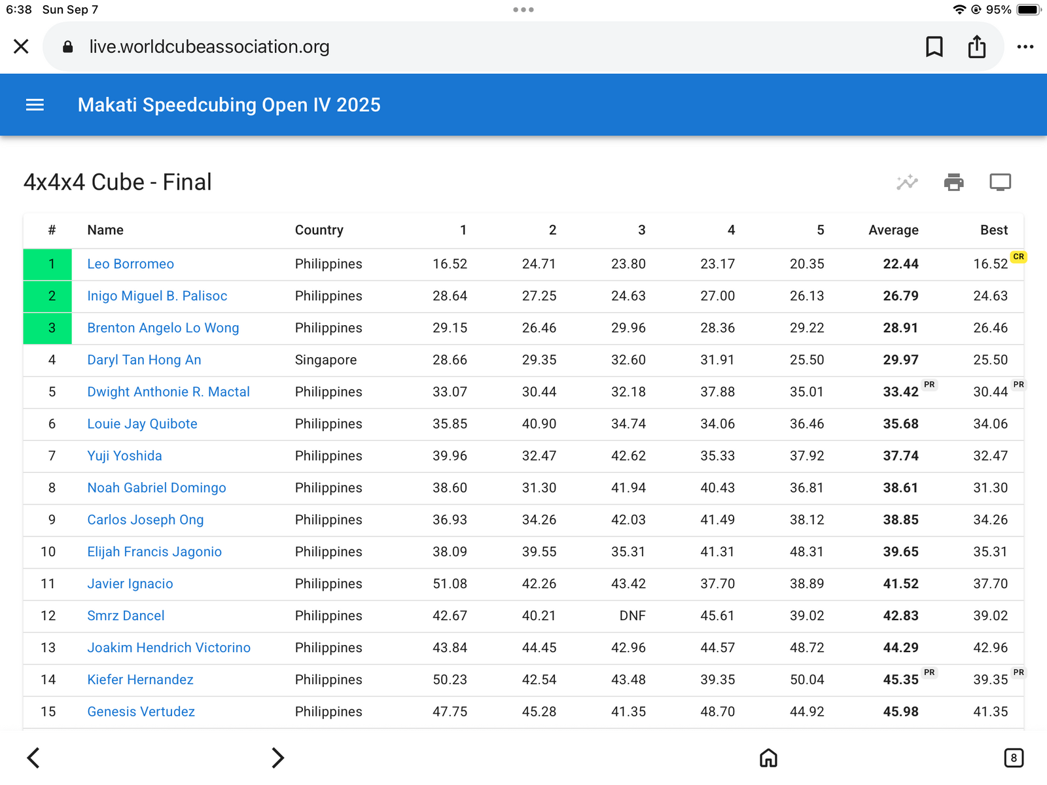This screenshot has height=785, width=1047.
Task: Navigate back with left chevron
Action: click(x=33, y=758)
